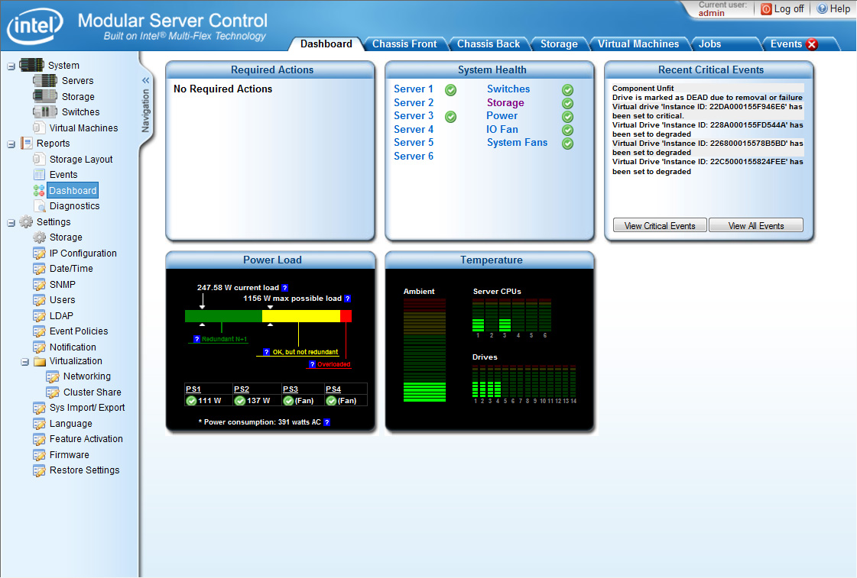Viewport: 857px width, 578px height.
Task: Click the Events report icon in sidebar
Action: click(x=39, y=175)
